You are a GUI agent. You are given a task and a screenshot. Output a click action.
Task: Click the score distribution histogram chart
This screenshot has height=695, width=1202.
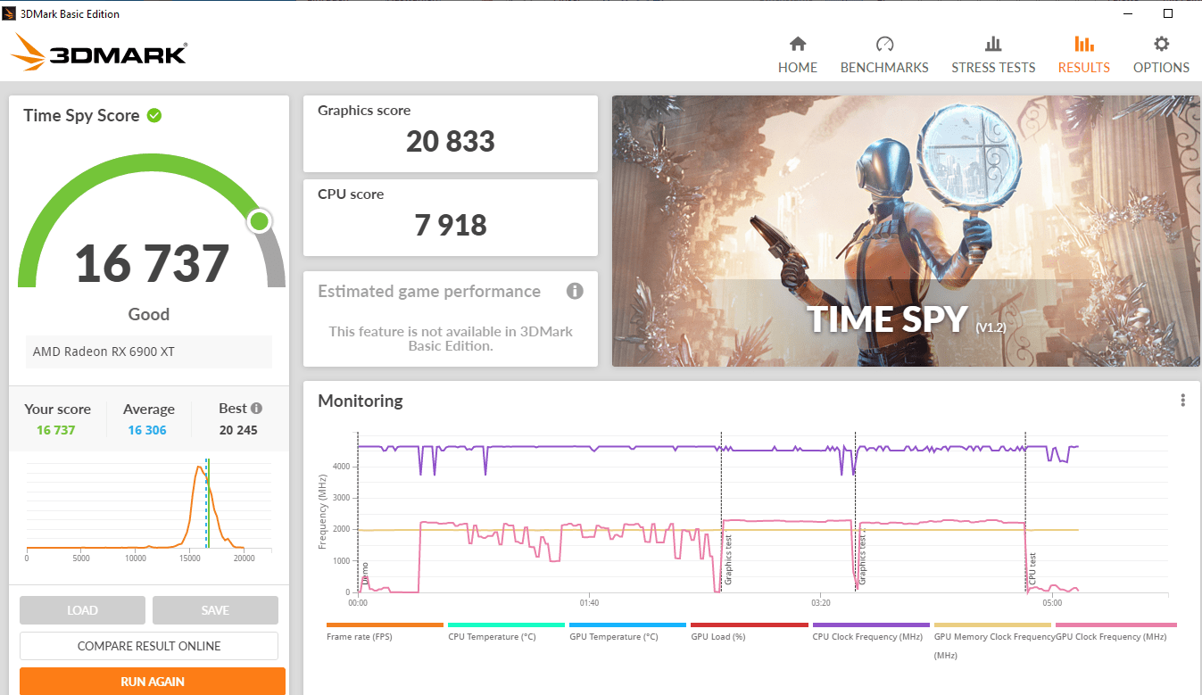tap(149, 509)
